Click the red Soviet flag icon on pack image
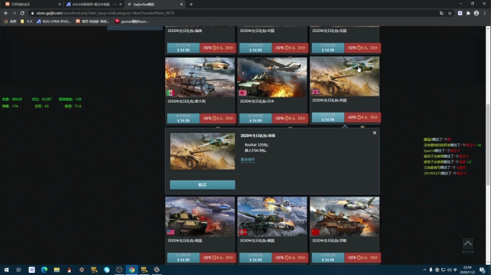 coord(315,232)
